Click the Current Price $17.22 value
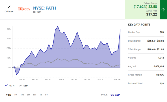Viewport: 167px width, 102px height. (152, 15)
